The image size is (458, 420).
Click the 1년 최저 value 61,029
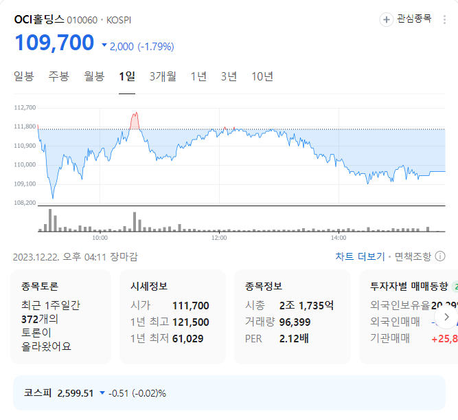[188, 338]
